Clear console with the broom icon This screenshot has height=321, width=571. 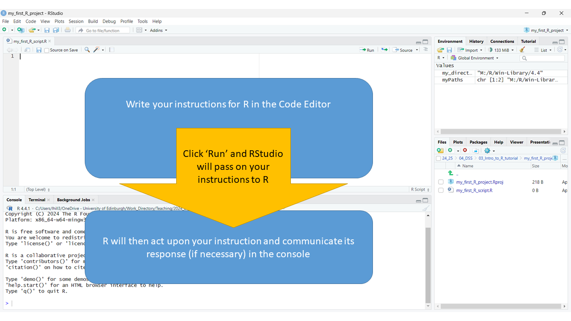(426, 208)
